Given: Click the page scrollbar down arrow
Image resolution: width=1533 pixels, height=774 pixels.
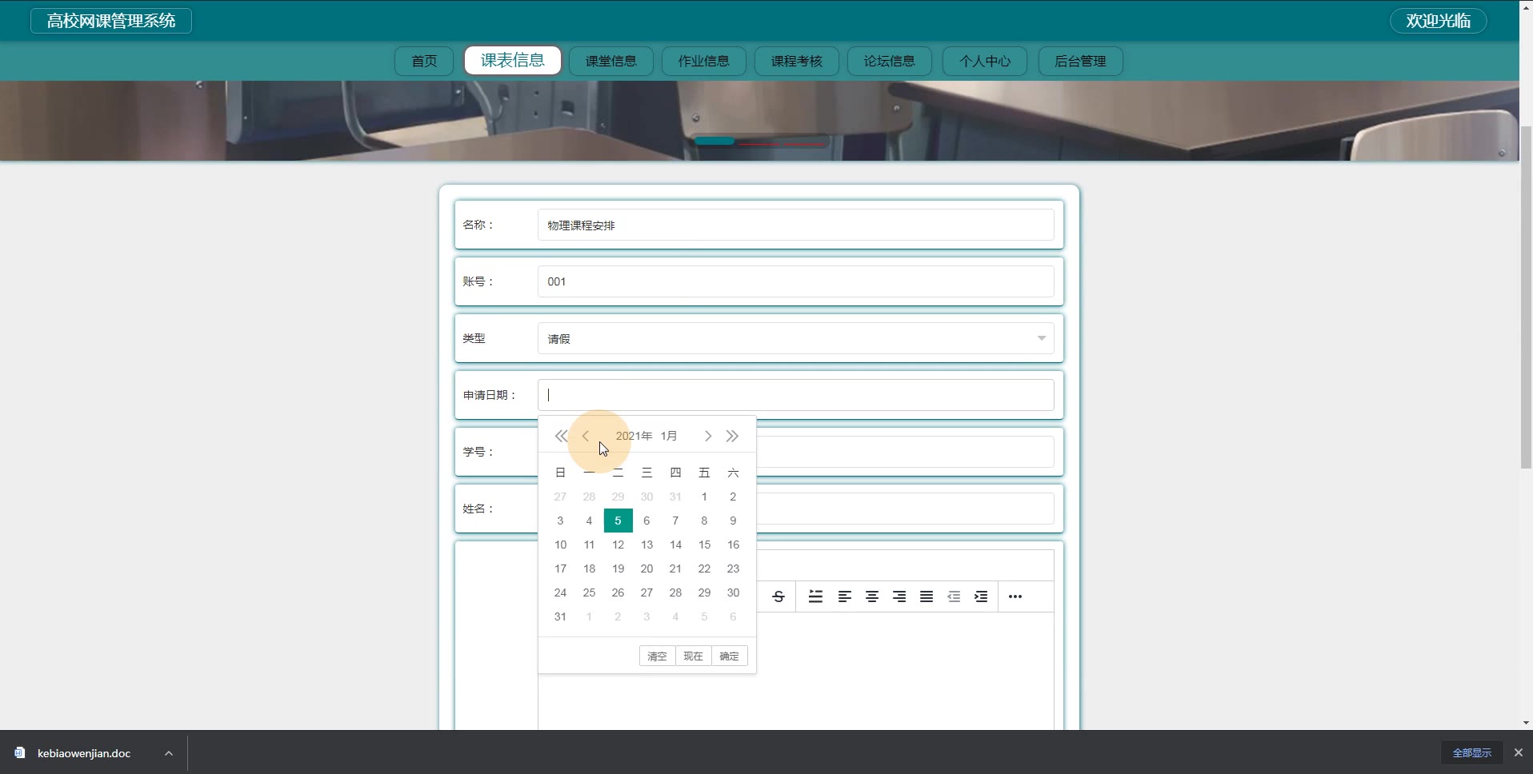Looking at the screenshot, I should coord(1526,723).
